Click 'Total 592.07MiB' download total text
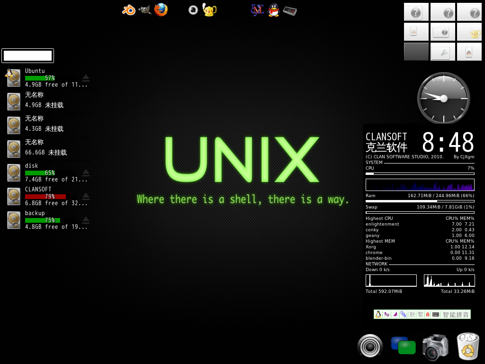The image size is (485, 364). (384, 291)
